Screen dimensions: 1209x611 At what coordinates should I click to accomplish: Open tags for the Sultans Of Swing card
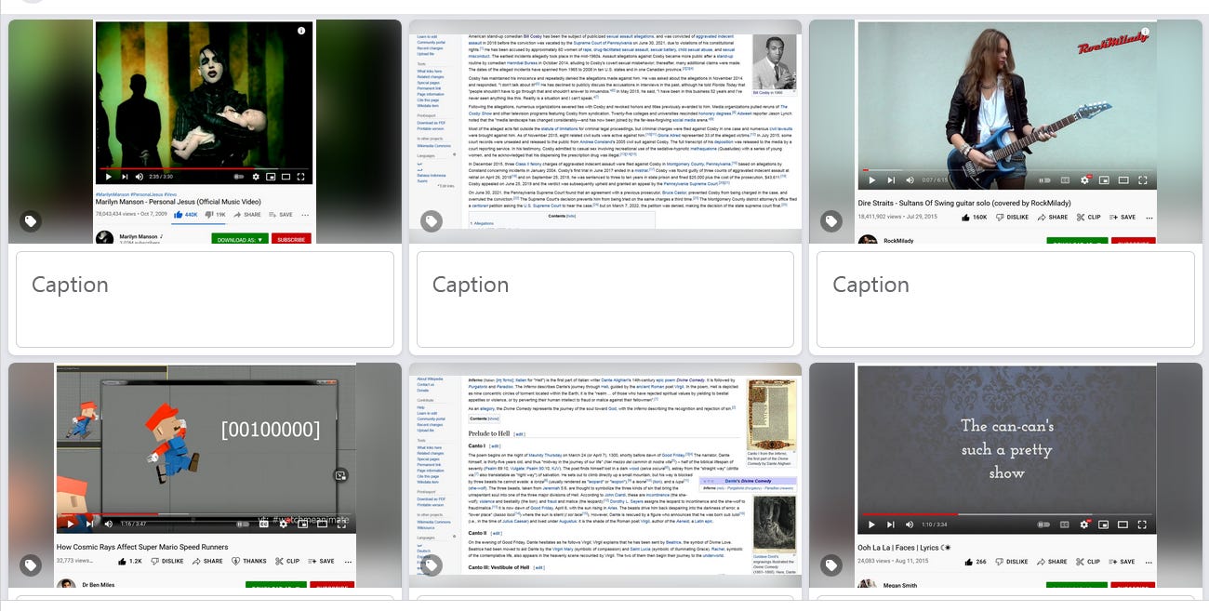click(x=831, y=221)
